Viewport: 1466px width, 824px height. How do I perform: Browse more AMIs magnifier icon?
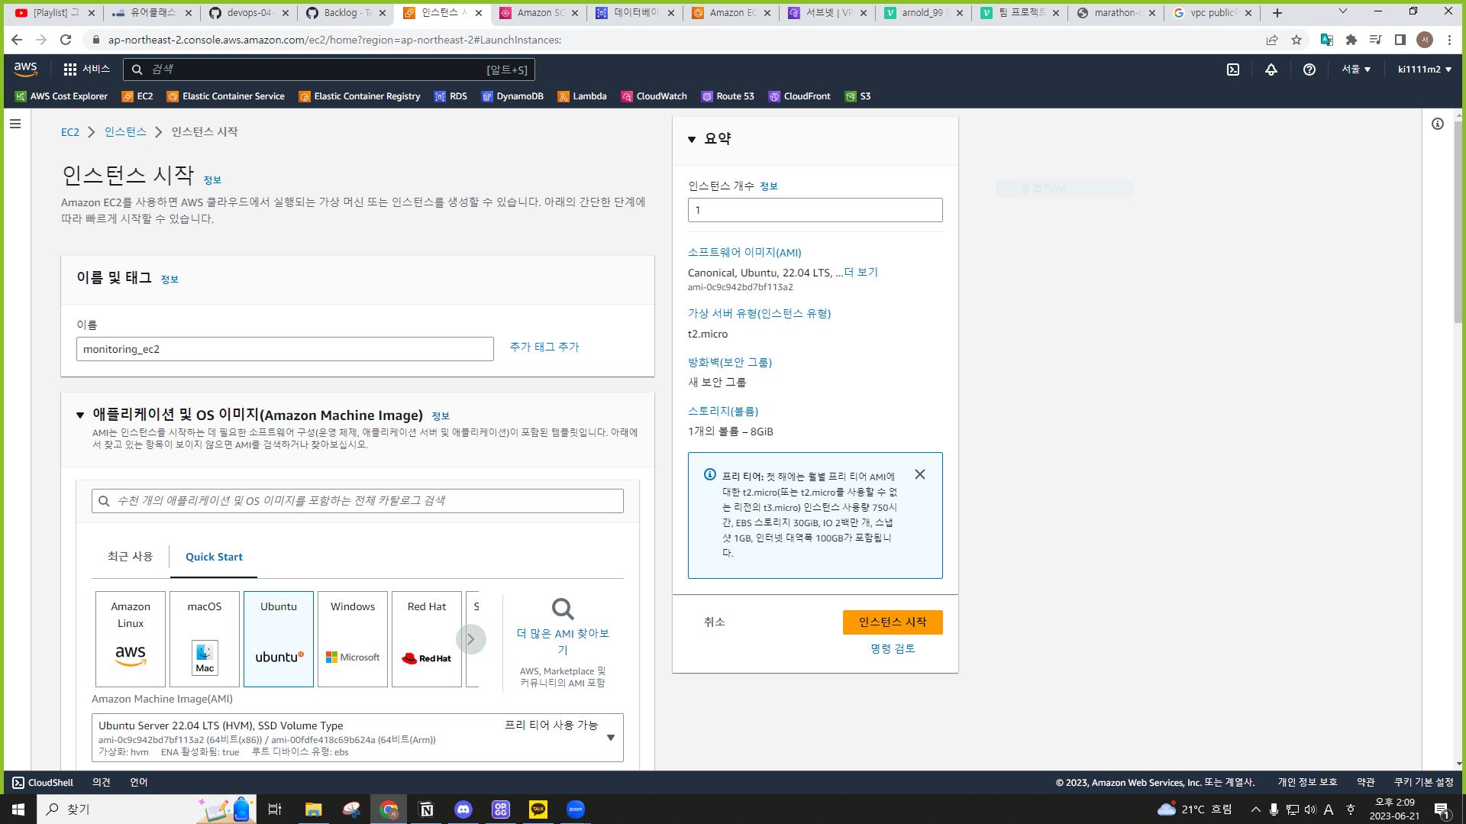coord(563,609)
